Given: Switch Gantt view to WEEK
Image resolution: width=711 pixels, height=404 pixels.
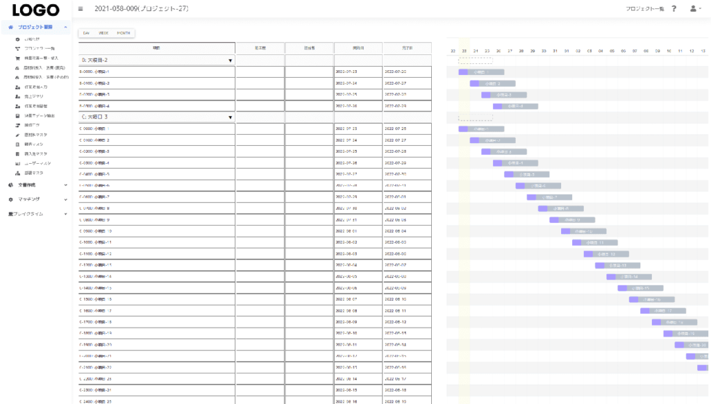Looking at the screenshot, I should click(103, 33).
